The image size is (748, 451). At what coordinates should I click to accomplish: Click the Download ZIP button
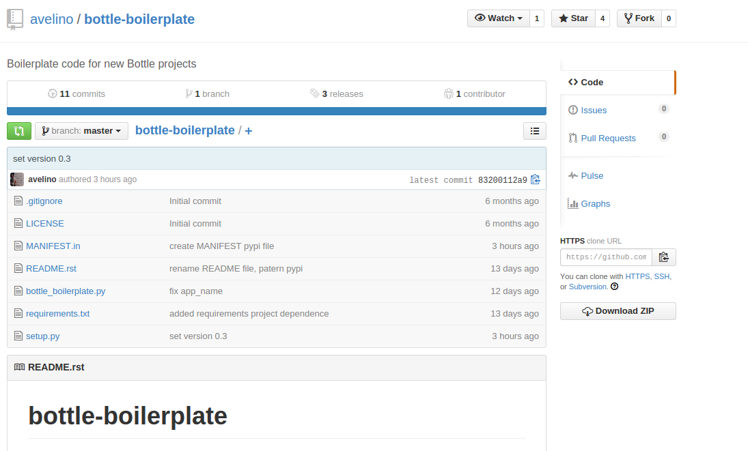(x=618, y=311)
